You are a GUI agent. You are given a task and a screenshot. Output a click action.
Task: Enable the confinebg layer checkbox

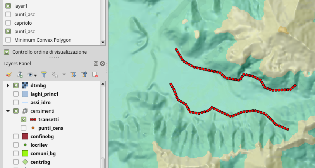coord(16,137)
